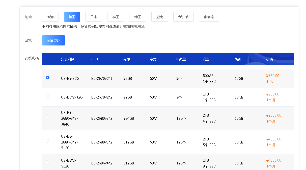Viewport: 306px width, 170px height.
Task: Click the CPU column header
Action: 95,59
